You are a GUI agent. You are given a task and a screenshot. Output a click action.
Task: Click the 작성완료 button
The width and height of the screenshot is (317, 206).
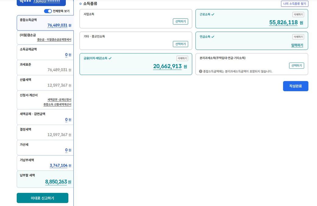[295, 86]
